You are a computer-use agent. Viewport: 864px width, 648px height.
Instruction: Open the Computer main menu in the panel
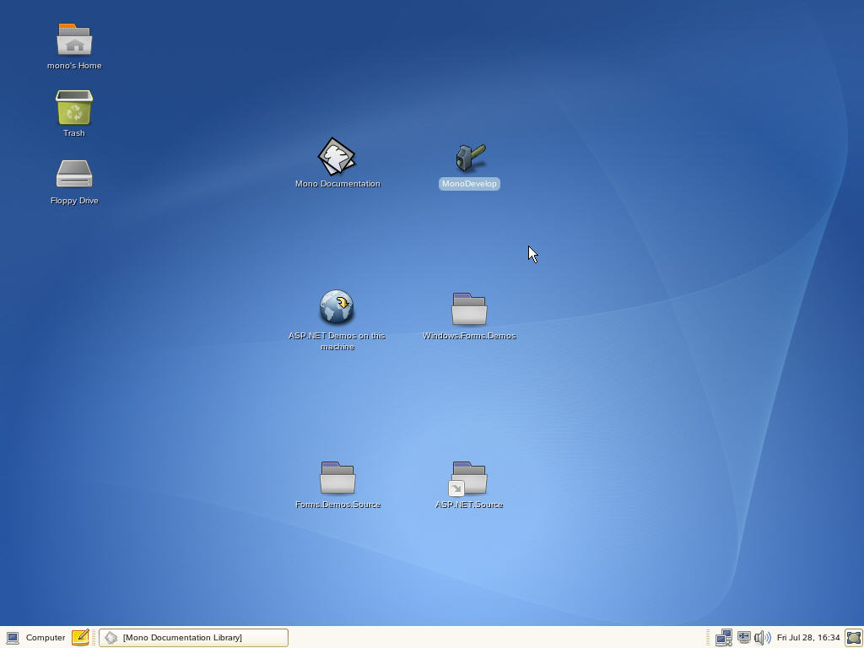point(35,638)
